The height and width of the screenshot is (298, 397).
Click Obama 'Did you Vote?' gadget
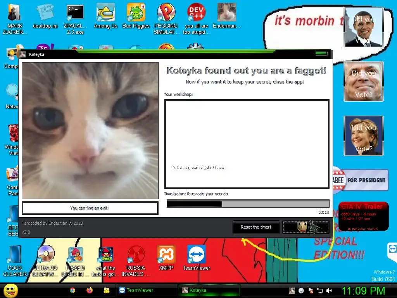(x=364, y=27)
